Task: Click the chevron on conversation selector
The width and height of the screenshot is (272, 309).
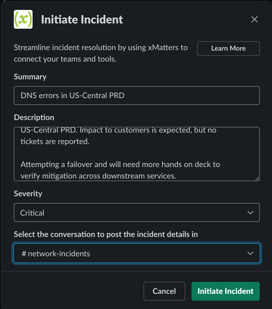Action: 250,253
